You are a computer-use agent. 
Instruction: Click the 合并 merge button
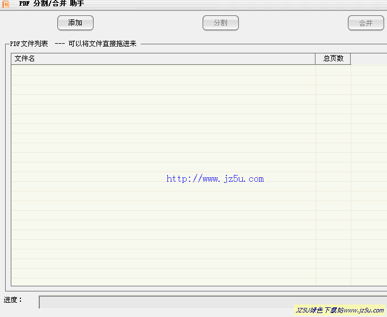pyautogui.click(x=366, y=23)
